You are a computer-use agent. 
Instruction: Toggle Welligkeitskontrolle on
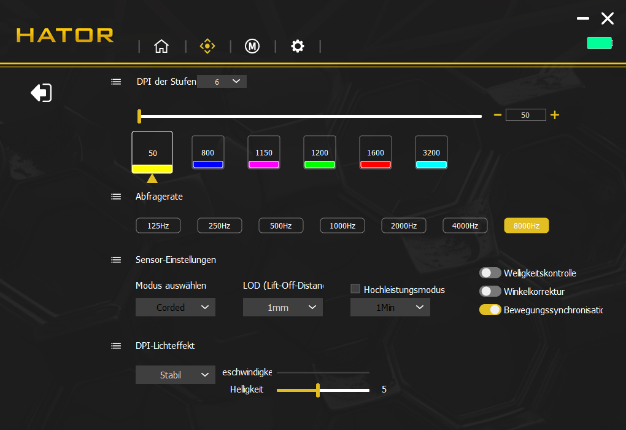[x=490, y=273]
